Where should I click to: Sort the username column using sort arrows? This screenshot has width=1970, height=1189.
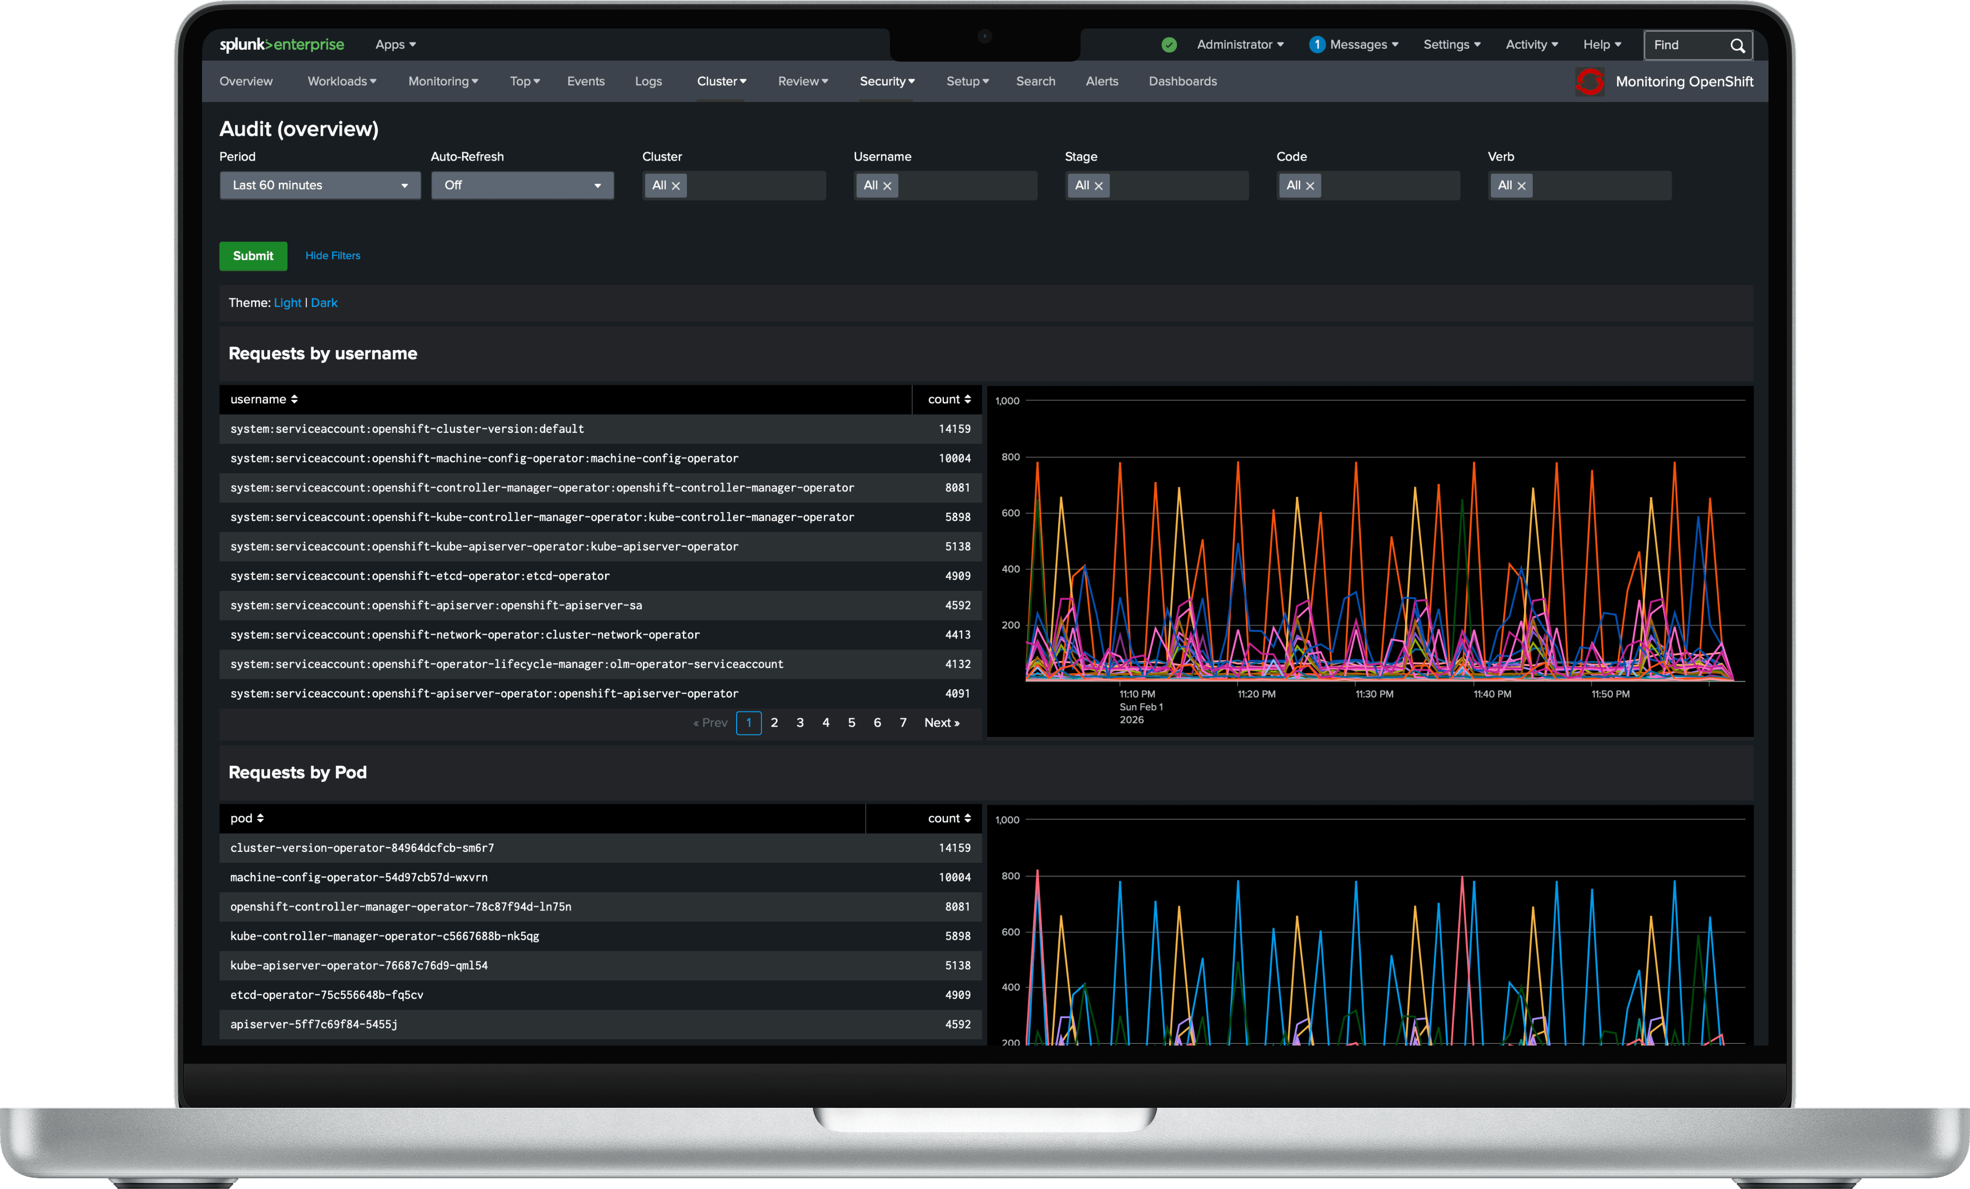click(x=294, y=400)
